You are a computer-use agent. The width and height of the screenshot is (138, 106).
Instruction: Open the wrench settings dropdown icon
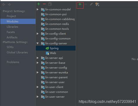[97, 4]
